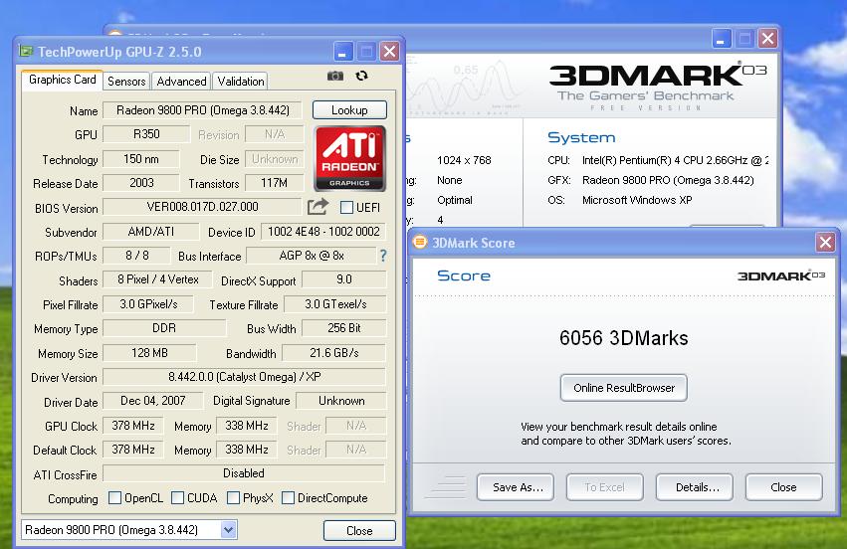Click the GPU-Z title bar app icon
This screenshot has width=847, height=549.
click(26, 52)
